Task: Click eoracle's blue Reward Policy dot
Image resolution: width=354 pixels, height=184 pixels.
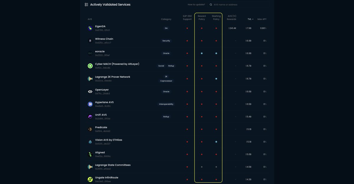Action: click(x=202, y=53)
